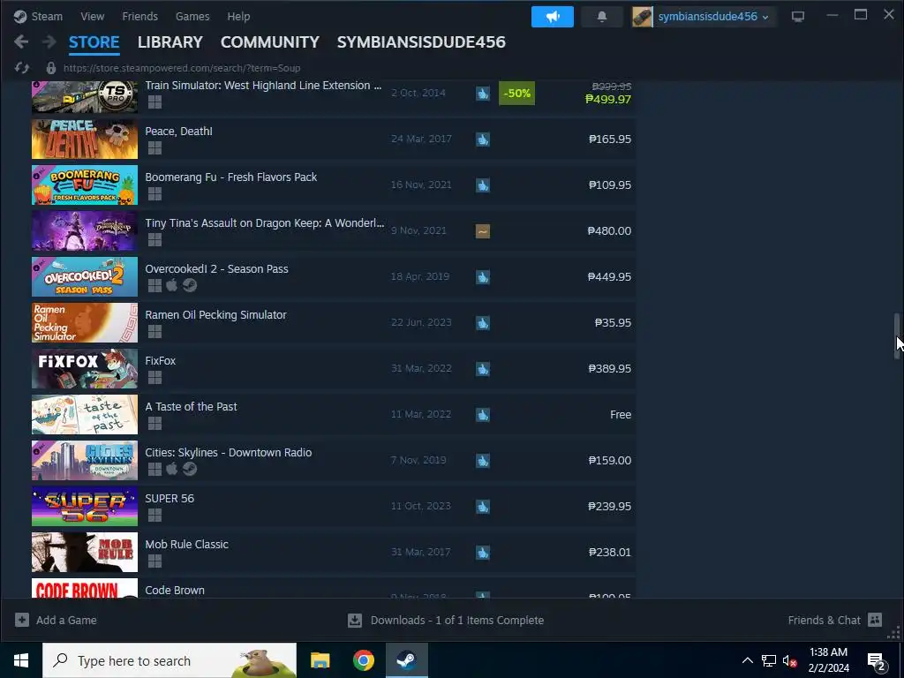The image size is (904, 678).
Task: Click the FixFox thumbnail image
Action: [85, 369]
